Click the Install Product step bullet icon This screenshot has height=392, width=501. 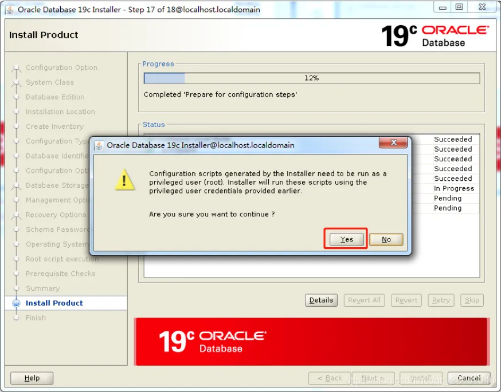tap(16, 303)
